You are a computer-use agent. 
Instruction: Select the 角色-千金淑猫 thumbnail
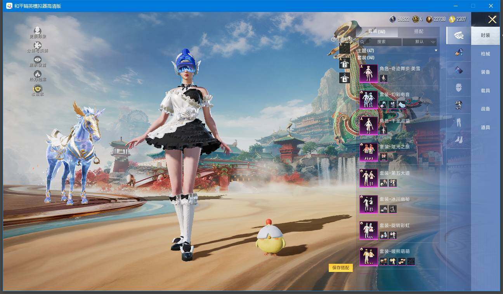pyautogui.click(x=369, y=126)
